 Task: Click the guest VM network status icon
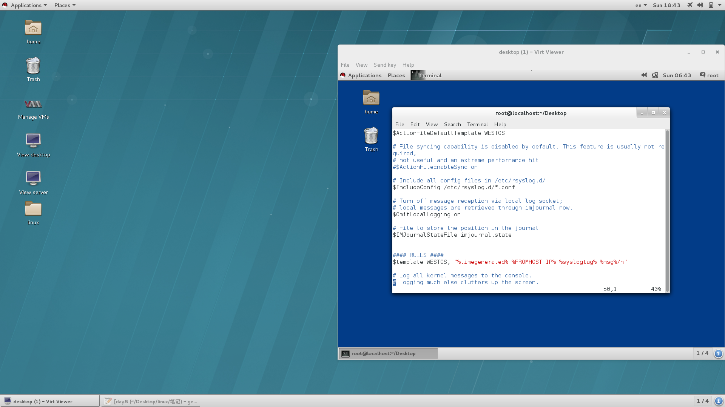tap(655, 75)
